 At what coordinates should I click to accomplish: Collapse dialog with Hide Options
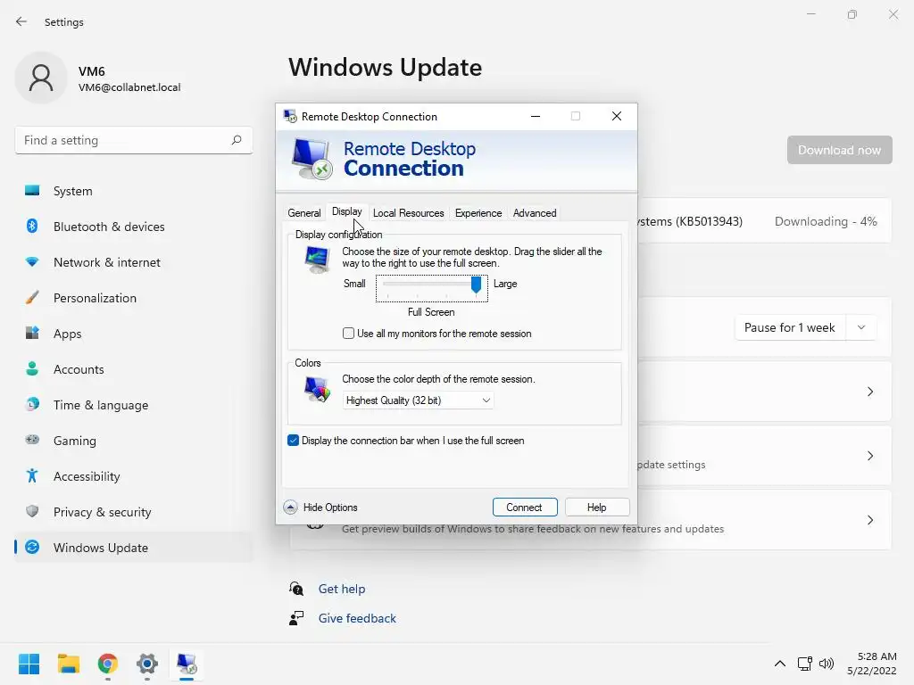click(320, 508)
